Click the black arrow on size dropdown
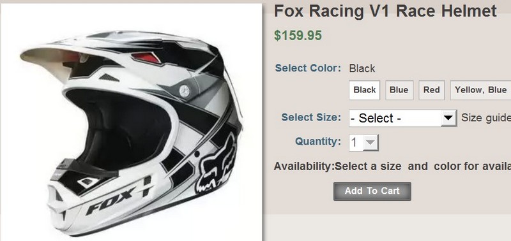The height and width of the screenshot is (241, 511). pyautogui.click(x=449, y=118)
